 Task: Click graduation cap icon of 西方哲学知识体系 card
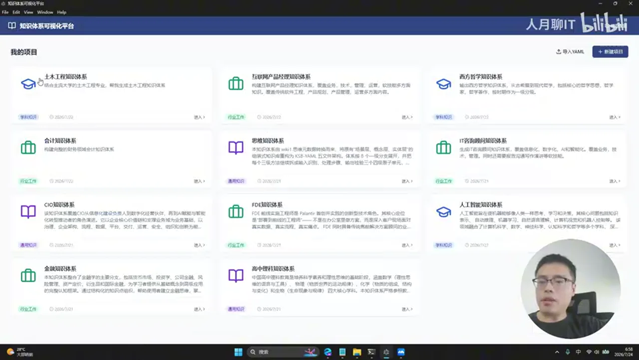[443, 84]
